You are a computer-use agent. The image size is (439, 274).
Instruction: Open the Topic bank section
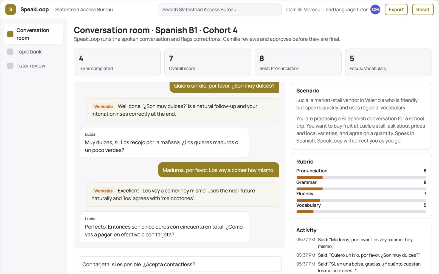point(33,52)
